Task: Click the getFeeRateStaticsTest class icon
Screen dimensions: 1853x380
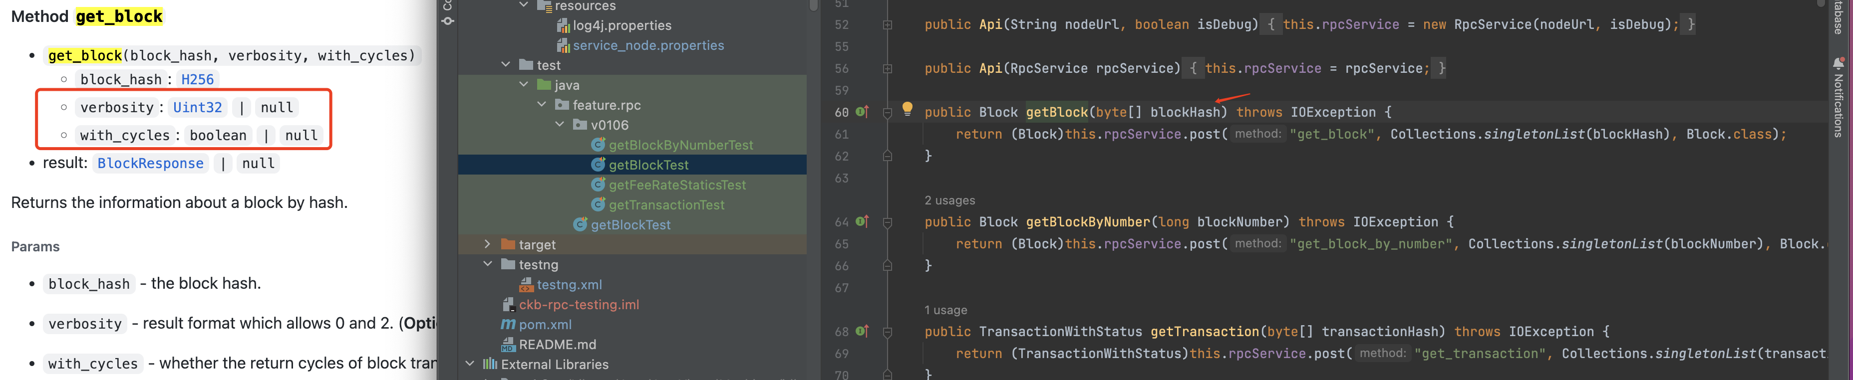Action: pyautogui.click(x=598, y=185)
